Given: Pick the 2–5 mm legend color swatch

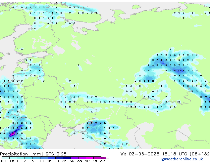Looking at the screenshot, I should 28,158.
